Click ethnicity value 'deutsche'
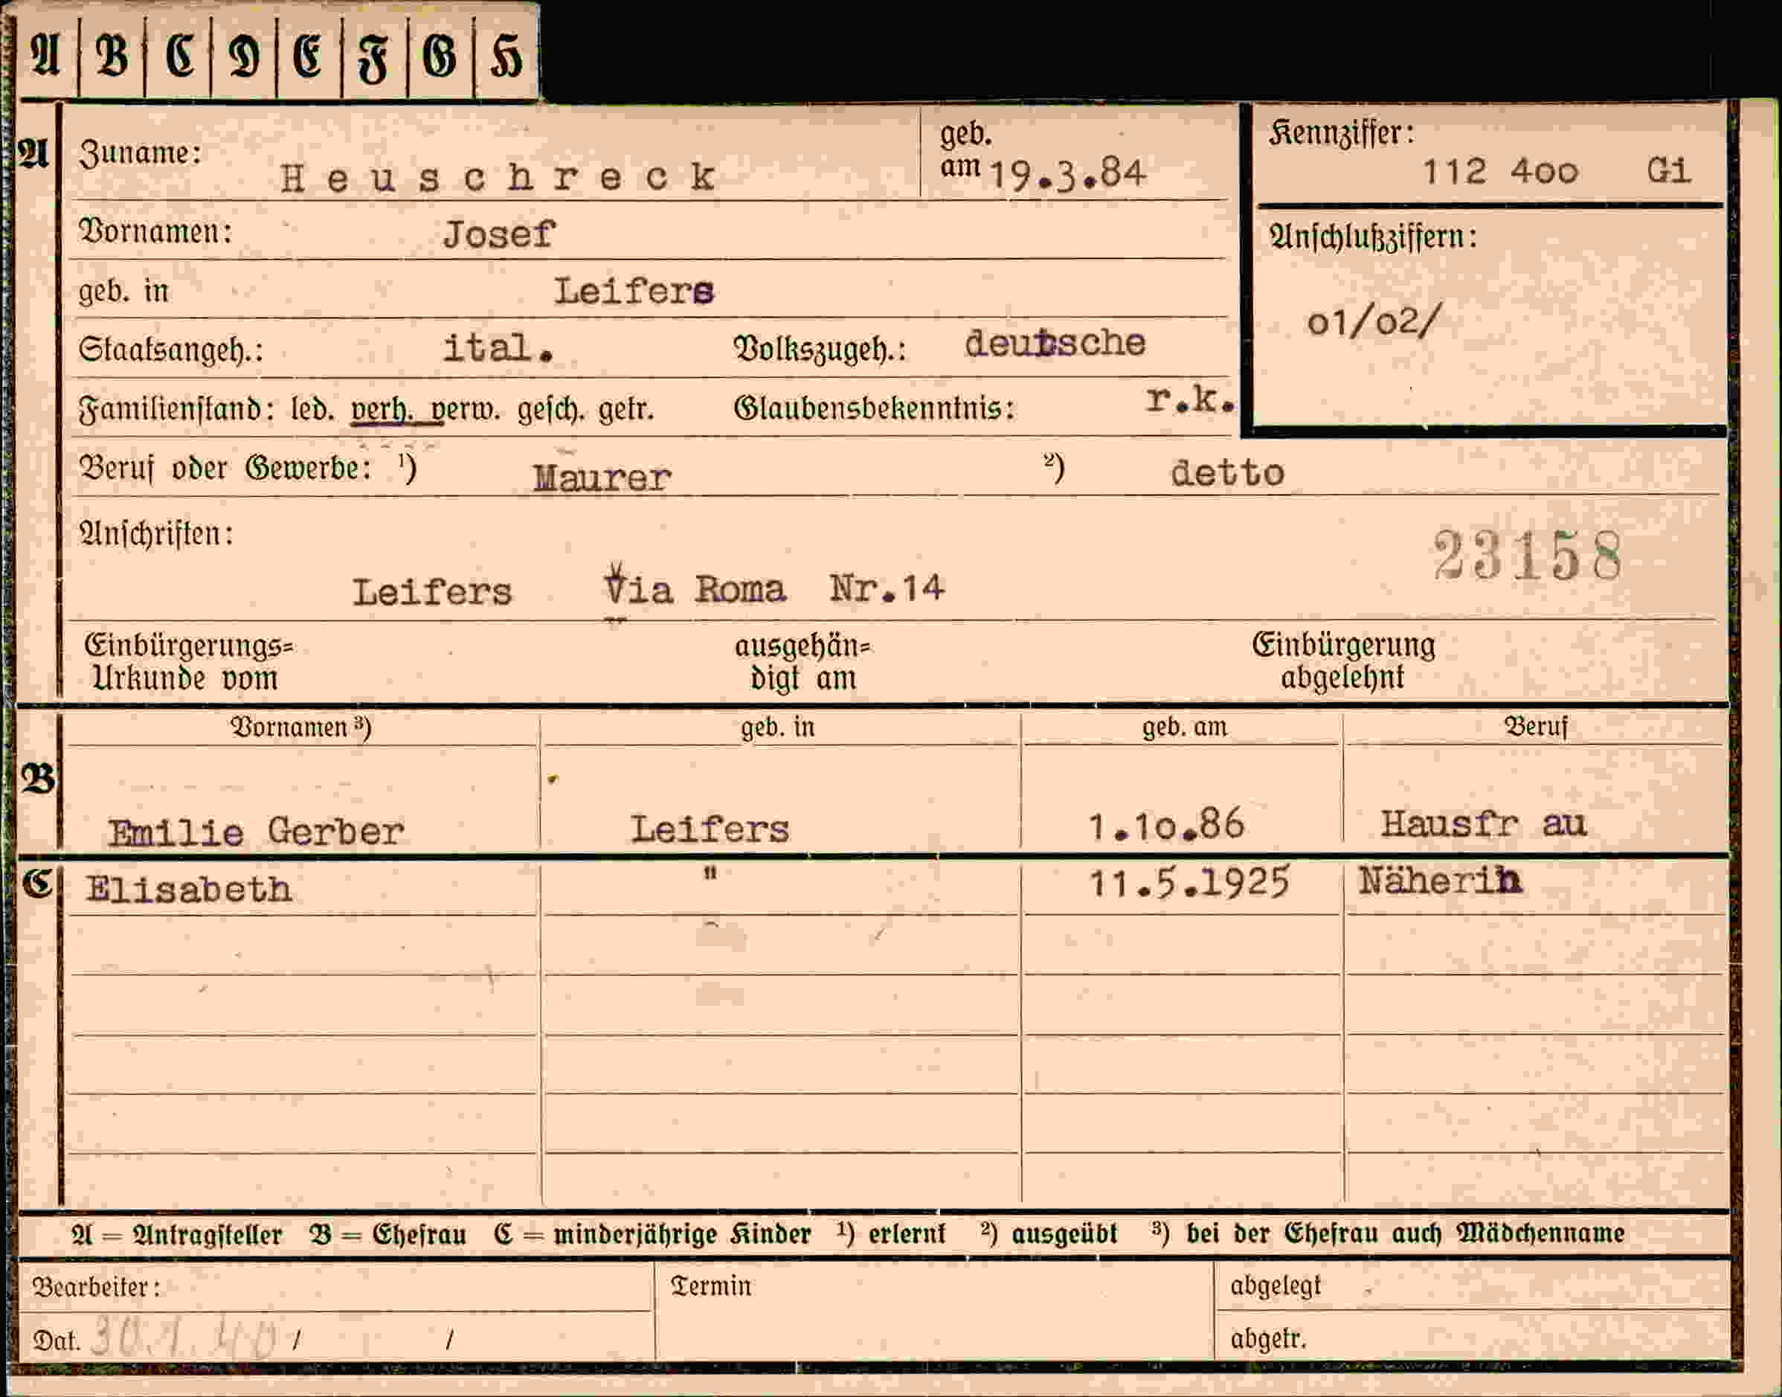1782x1397 pixels. (1055, 343)
